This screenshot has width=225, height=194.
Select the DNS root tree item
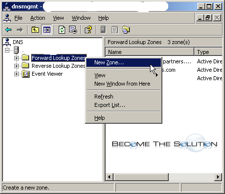coord(18,42)
